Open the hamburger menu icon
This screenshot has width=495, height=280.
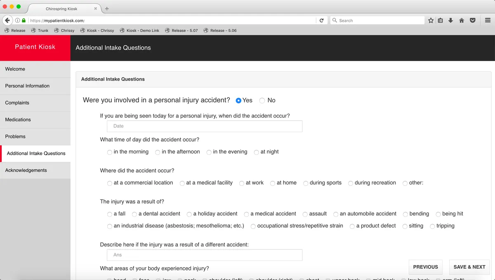point(488,20)
